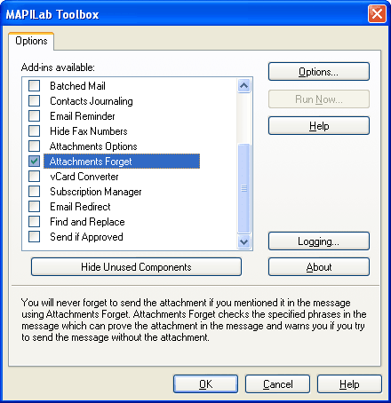Confirm the dialog with OK

tap(205, 384)
